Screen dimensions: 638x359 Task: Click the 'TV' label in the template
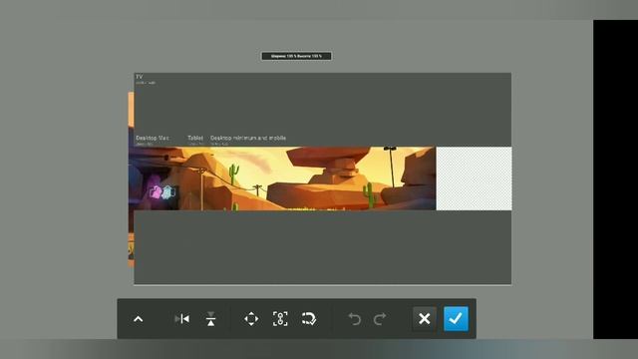(140, 77)
